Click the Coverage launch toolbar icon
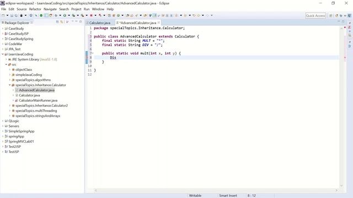353x198 pixels. point(73,15)
